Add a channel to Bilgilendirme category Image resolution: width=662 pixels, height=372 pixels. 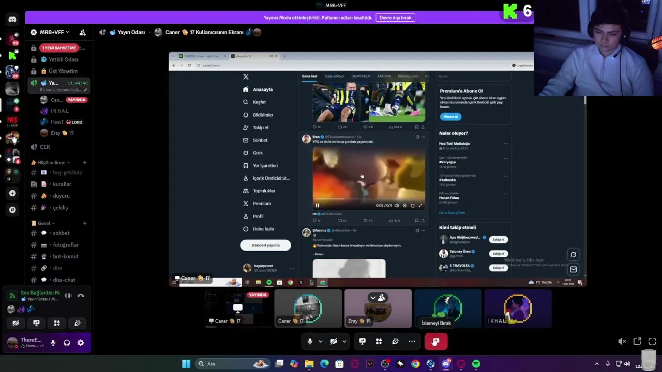[x=85, y=163]
